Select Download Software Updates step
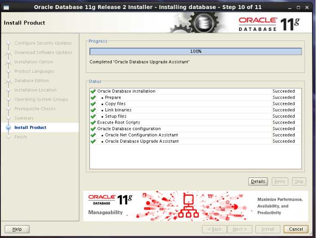This screenshot has height=238, width=316. pos(43,52)
